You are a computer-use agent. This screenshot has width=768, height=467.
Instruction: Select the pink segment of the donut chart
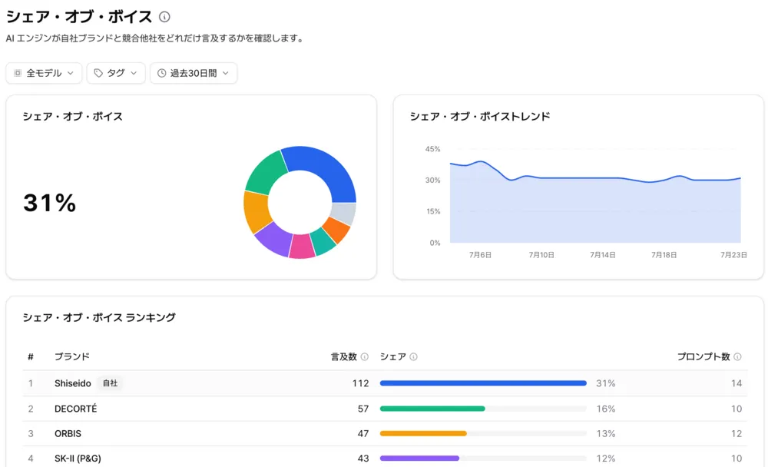(302, 247)
